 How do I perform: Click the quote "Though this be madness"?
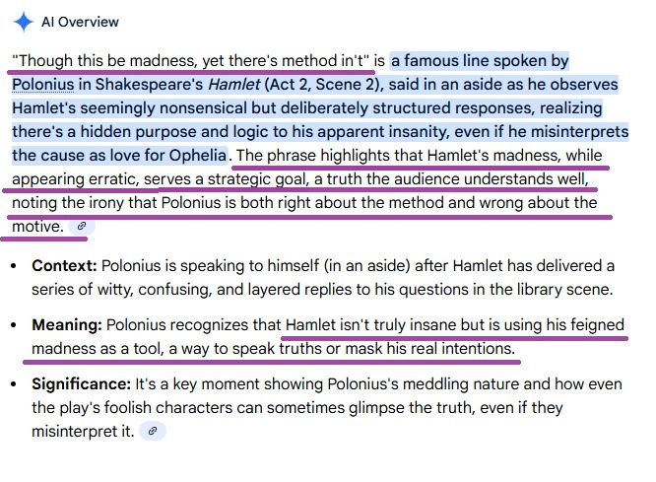[x=98, y=61]
